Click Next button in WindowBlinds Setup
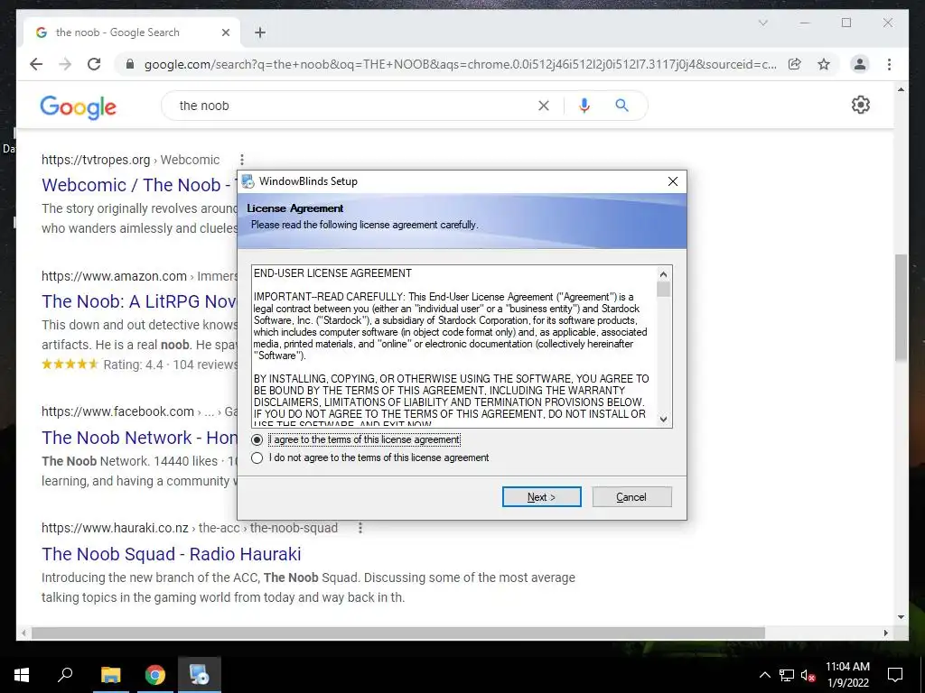Viewport: 925px width, 693px height. point(542,497)
